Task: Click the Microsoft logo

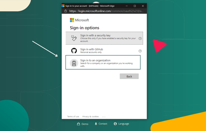Action: tap(79, 20)
